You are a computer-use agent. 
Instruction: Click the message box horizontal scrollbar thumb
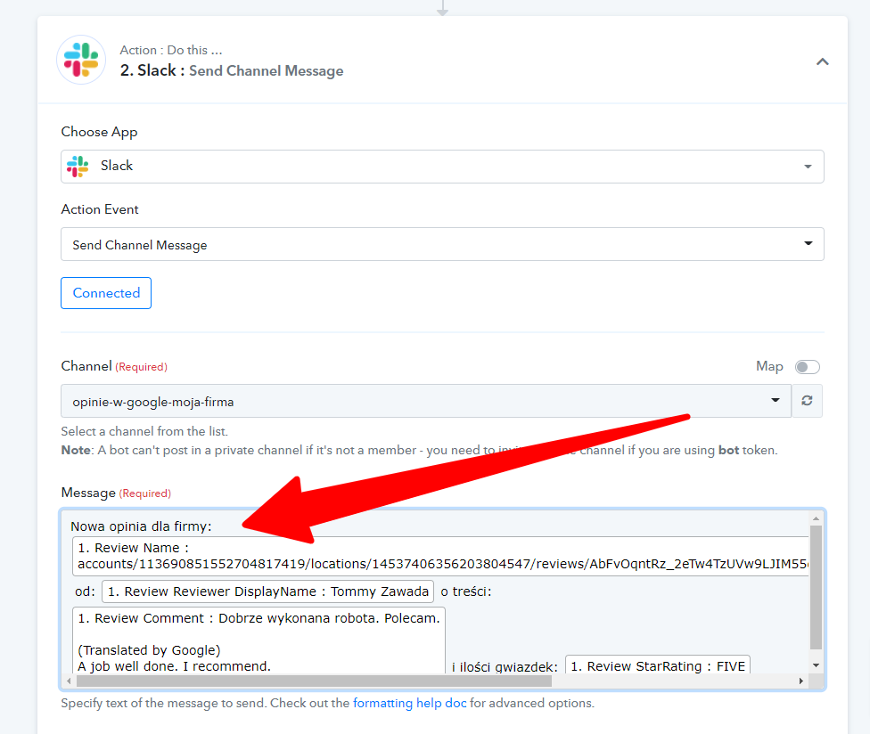pyautogui.click(x=314, y=681)
